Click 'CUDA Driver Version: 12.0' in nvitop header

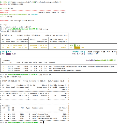click(x=56, y=35)
